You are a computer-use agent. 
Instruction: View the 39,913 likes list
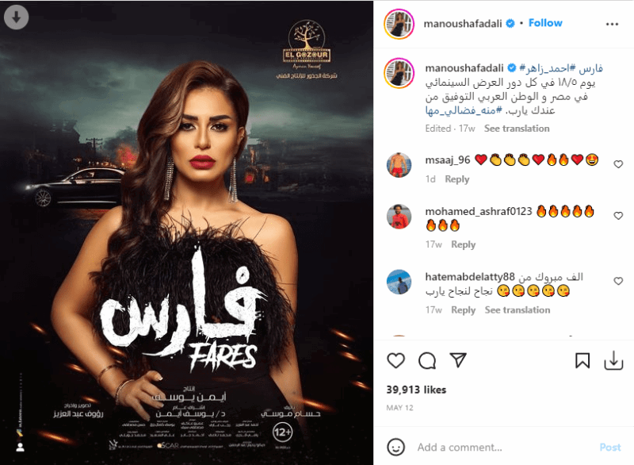[x=416, y=390]
